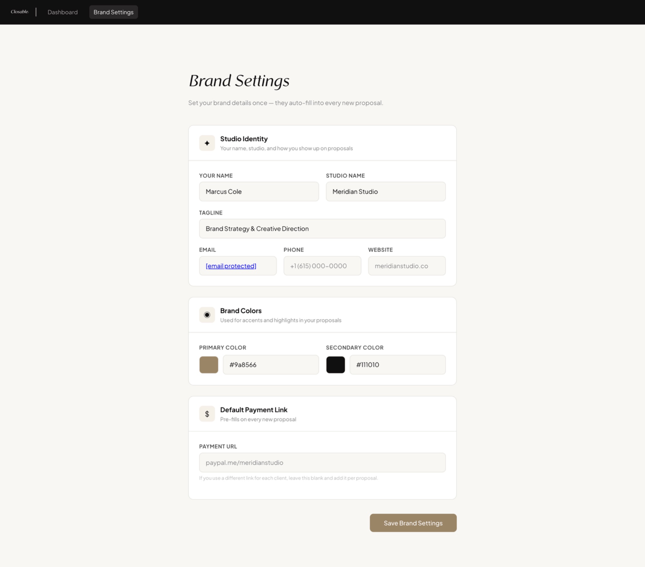
Task: Focus the Your Name field with Marcus Cole
Action: pos(259,191)
